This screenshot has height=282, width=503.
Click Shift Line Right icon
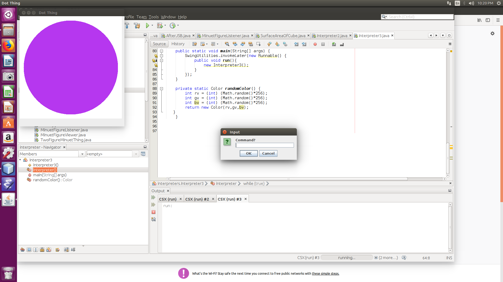click(x=304, y=44)
